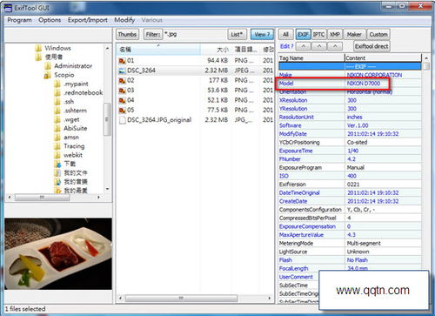This screenshot has height=316, width=435.
Task: Toggle the IPTC metadata view button
Action: click(318, 35)
